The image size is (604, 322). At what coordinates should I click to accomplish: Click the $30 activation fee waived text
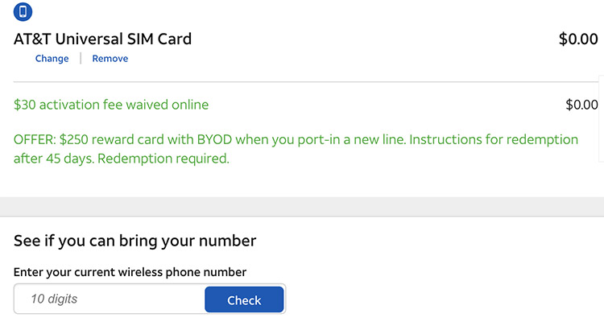point(111,105)
